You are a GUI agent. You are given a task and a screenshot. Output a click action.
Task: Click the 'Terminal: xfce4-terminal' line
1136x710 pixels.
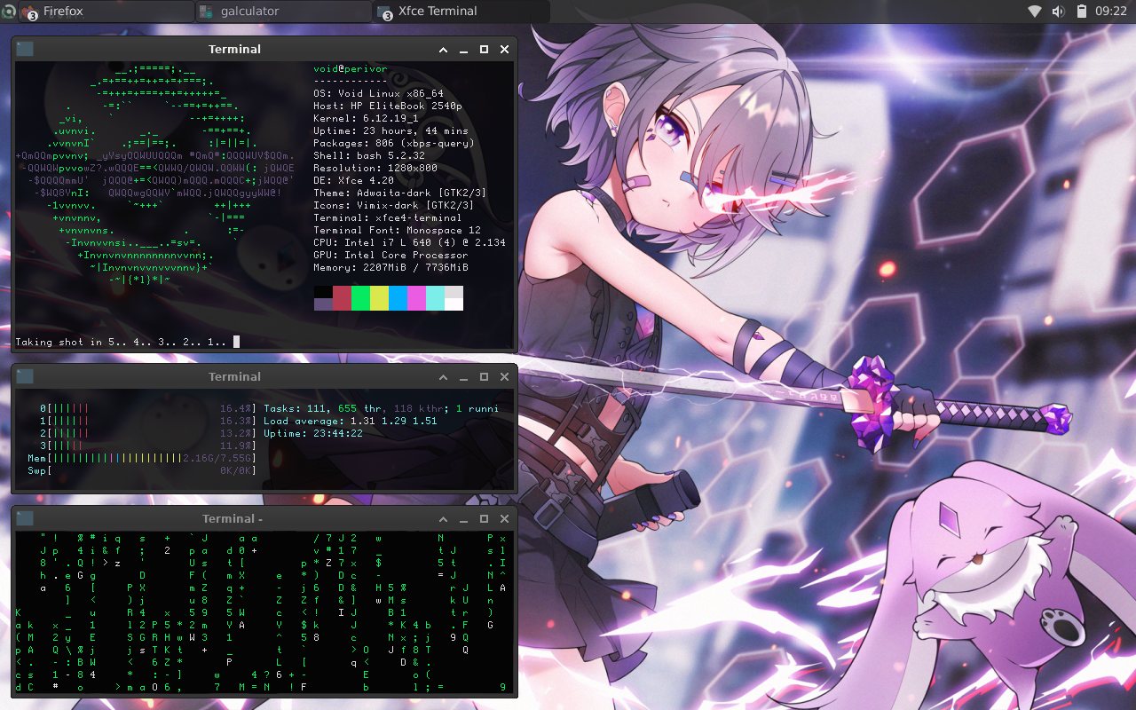coord(388,217)
